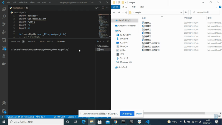This screenshot has height=125, width=222.
Task: Open the Testing flask view
Action: pyautogui.click(x=4, y=56)
